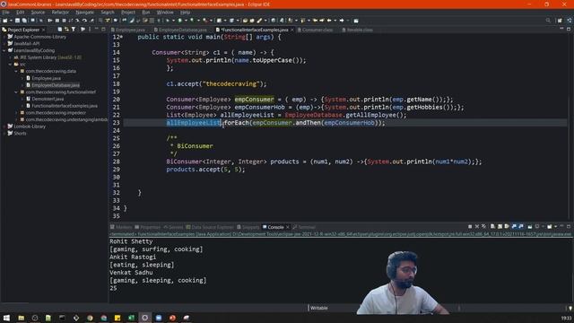574x323 pixels.
Task: Expand the Lombok-Library project
Action: (x=4, y=127)
